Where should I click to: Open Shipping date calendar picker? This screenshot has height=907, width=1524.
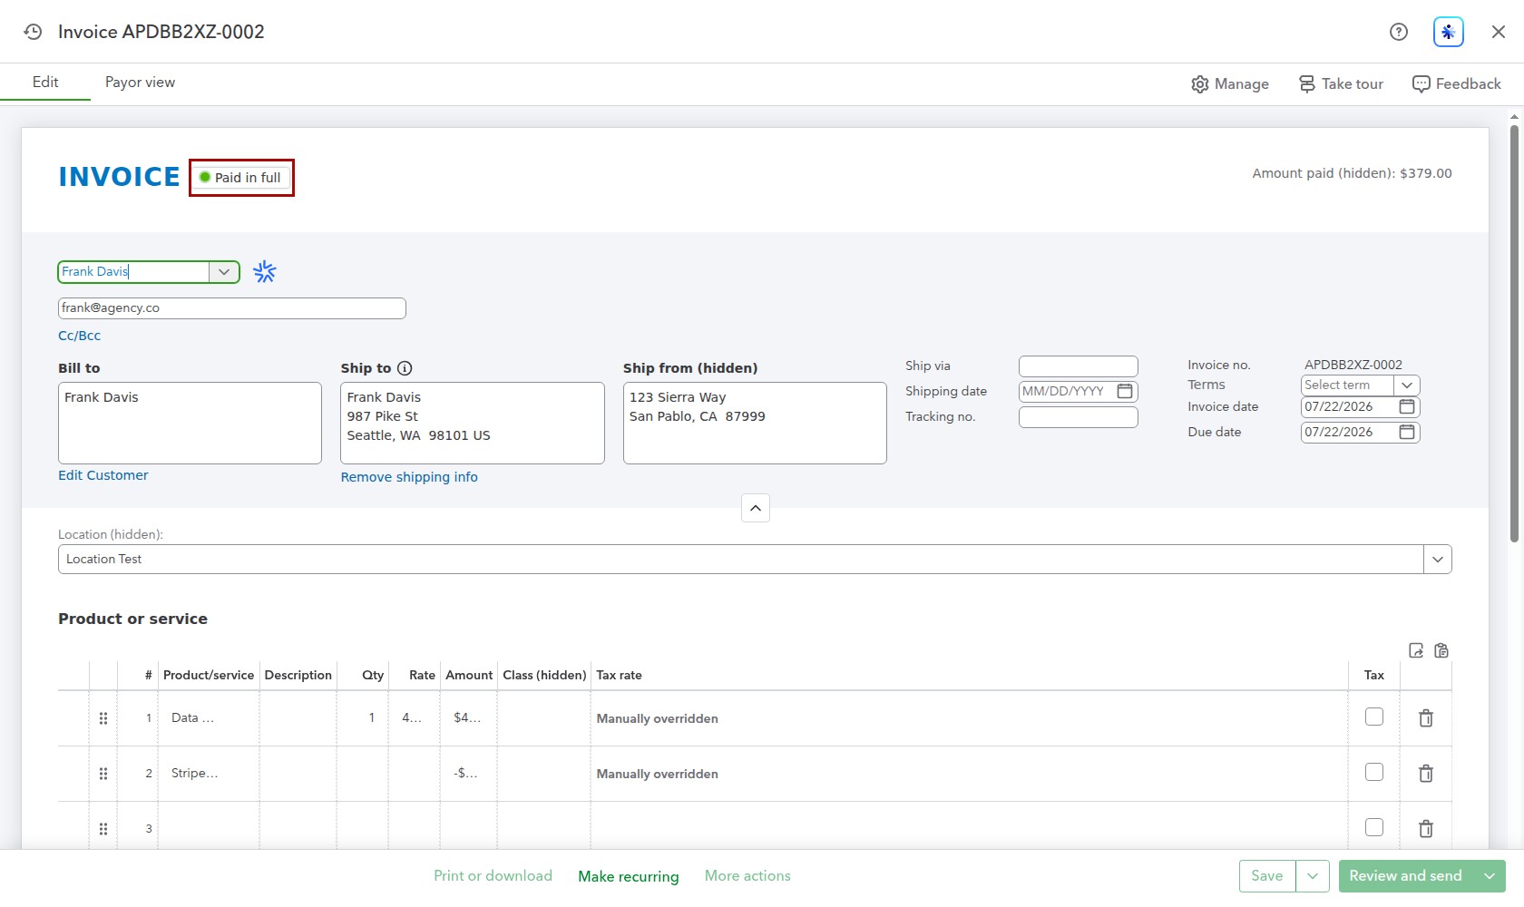tap(1125, 391)
